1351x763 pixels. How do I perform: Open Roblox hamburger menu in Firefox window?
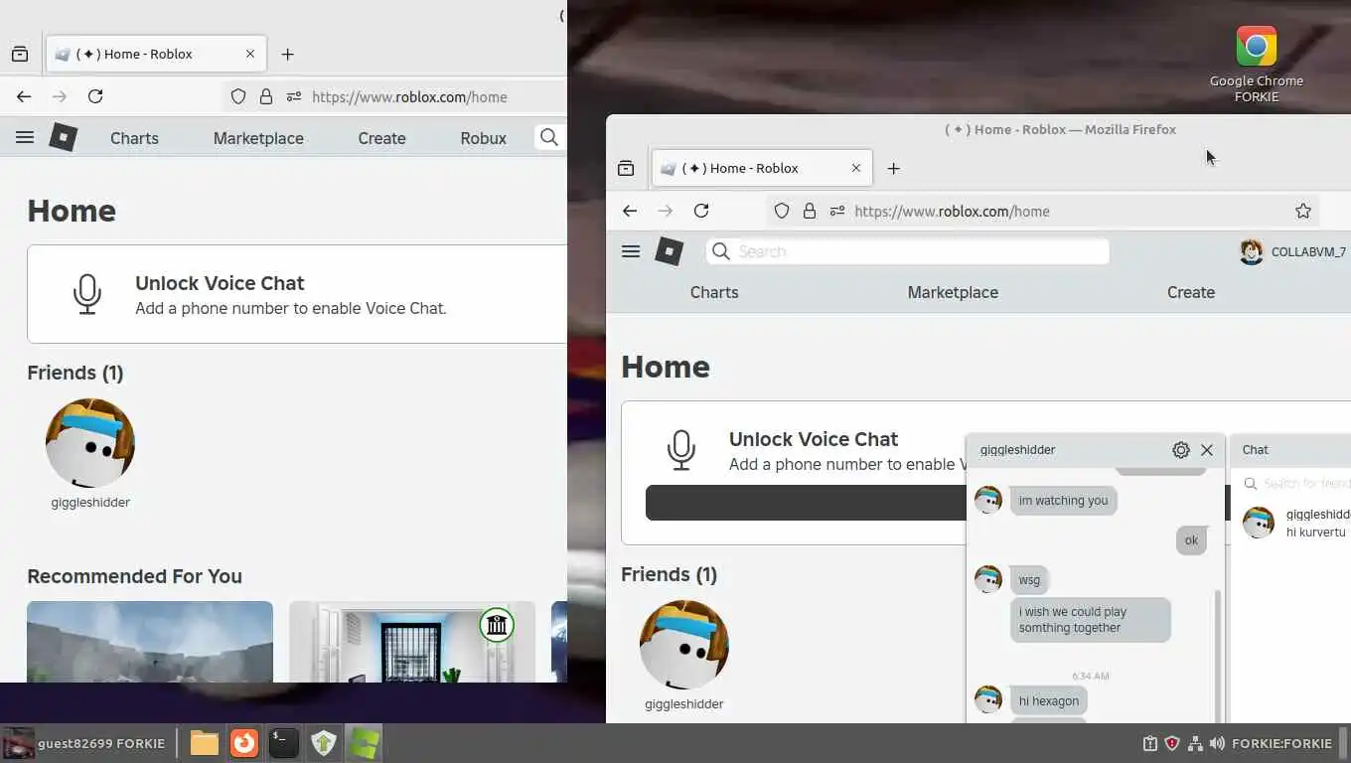click(631, 251)
